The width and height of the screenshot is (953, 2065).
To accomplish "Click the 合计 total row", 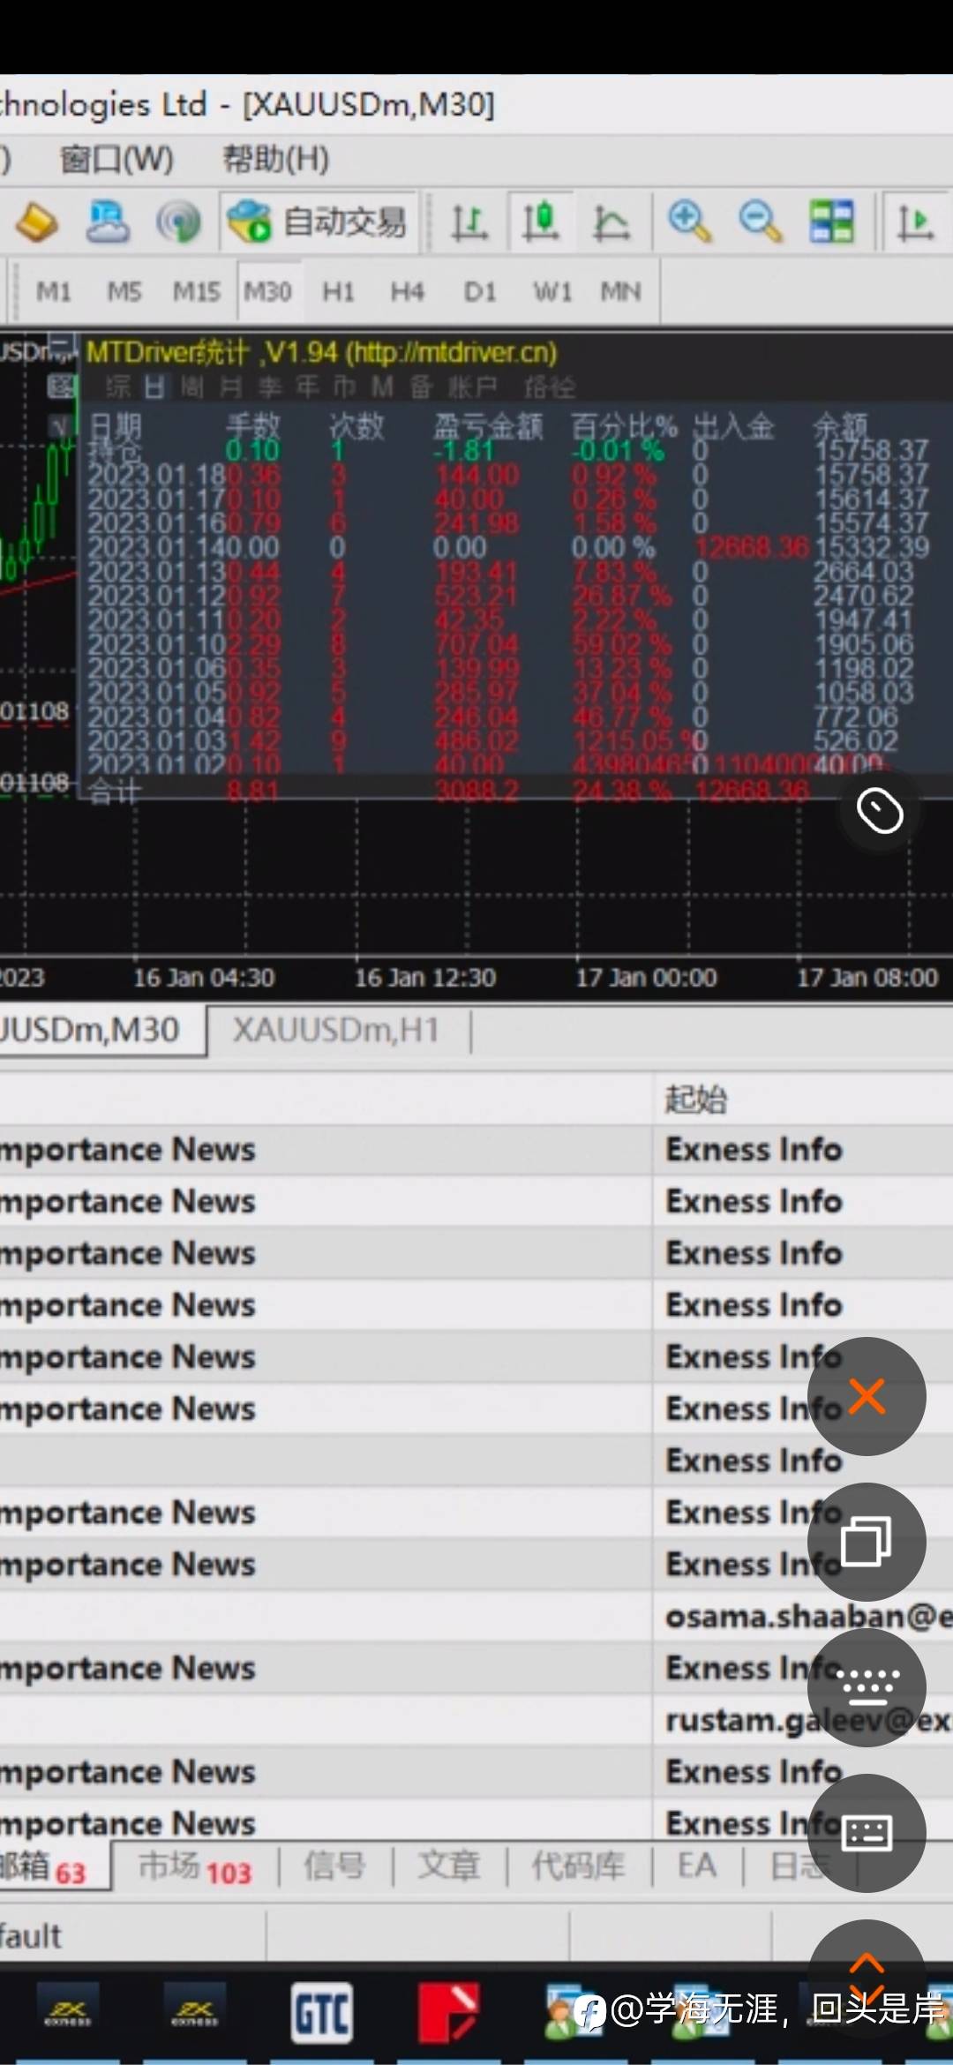I will (x=450, y=792).
